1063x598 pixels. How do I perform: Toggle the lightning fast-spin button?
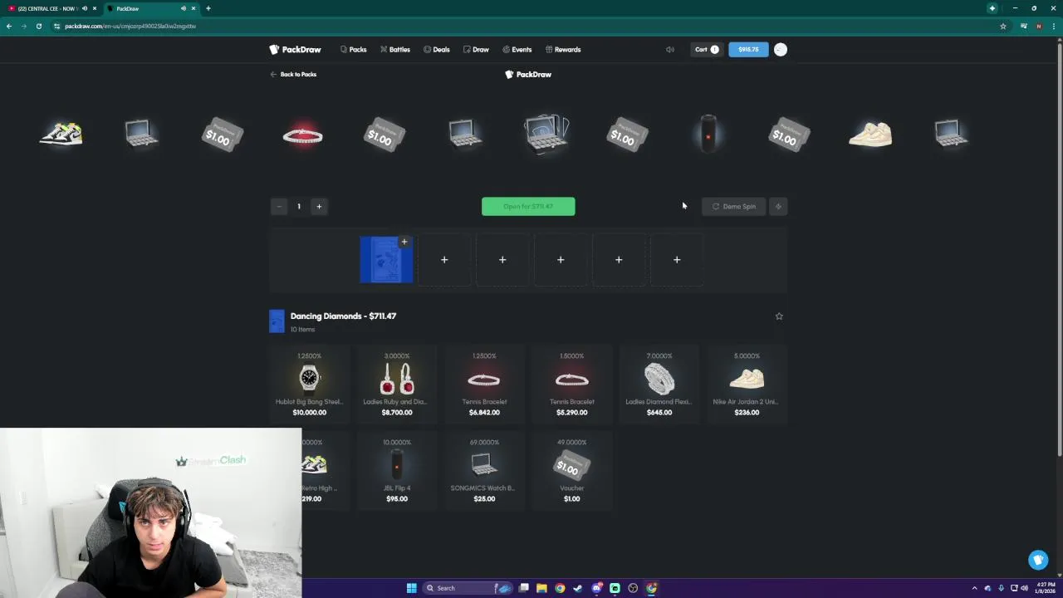coord(778,207)
